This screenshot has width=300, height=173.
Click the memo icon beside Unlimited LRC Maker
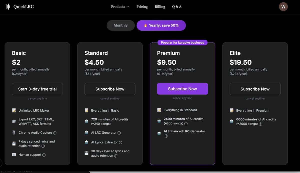[14, 110]
